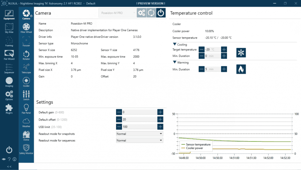Click the flame warm camera button

tap(241, 69)
